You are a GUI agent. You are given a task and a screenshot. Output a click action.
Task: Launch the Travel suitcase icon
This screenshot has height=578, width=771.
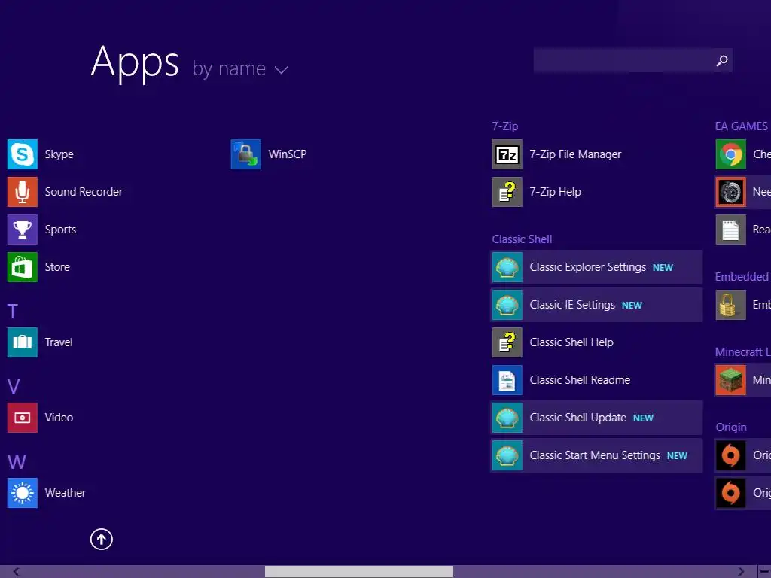[22, 342]
